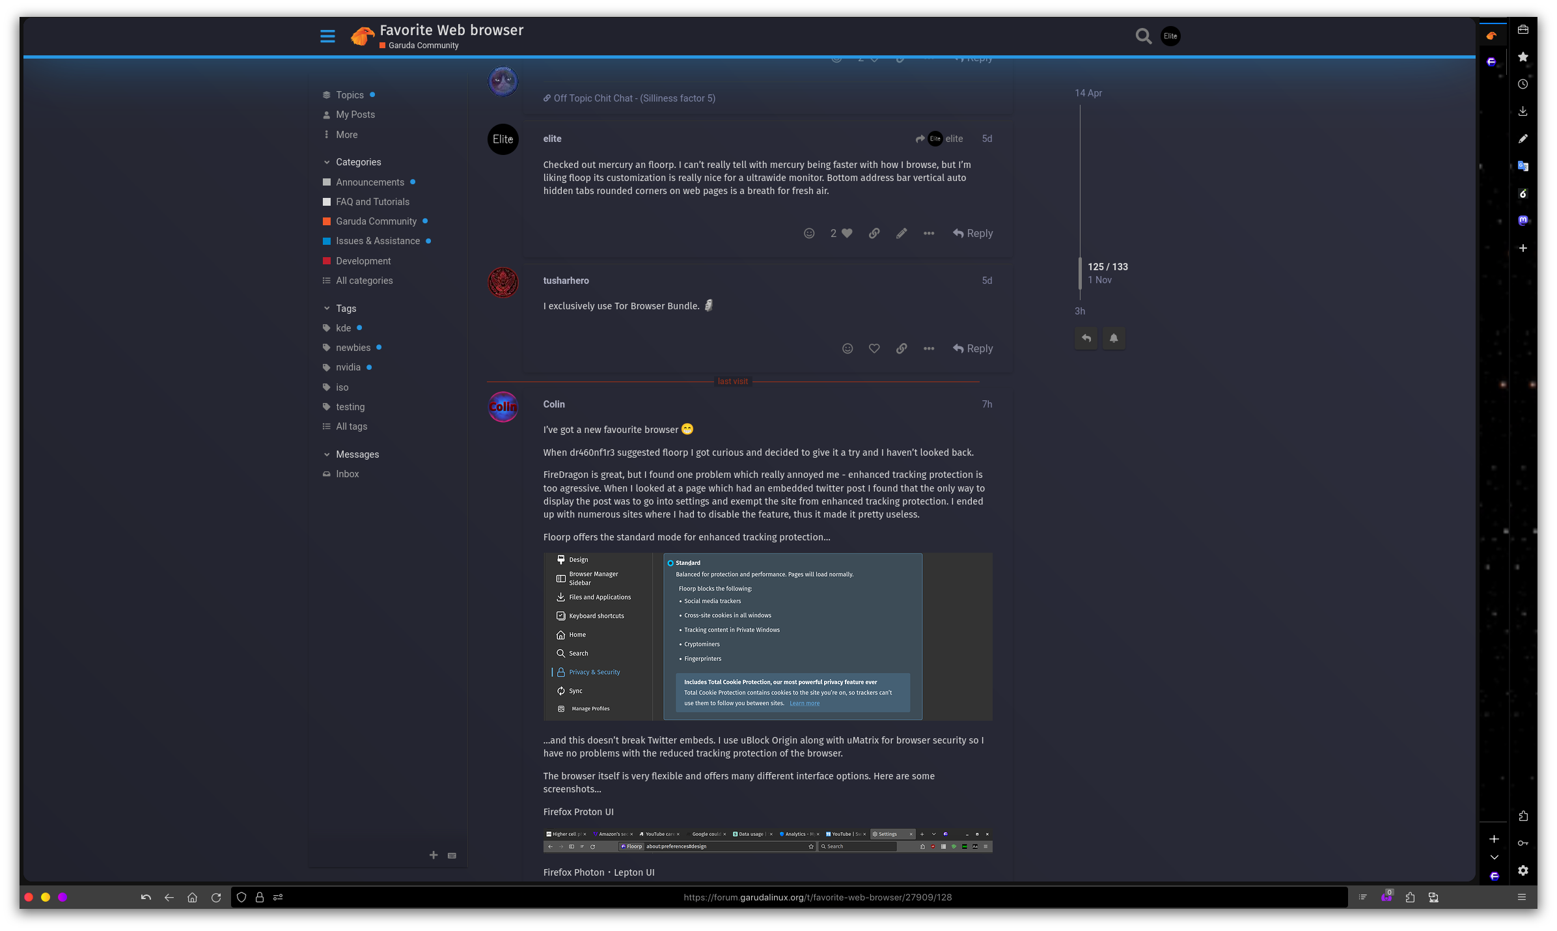The image size is (1557, 931).
Task: Open reader list icon in toolbar
Action: pyautogui.click(x=1362, y=898)
